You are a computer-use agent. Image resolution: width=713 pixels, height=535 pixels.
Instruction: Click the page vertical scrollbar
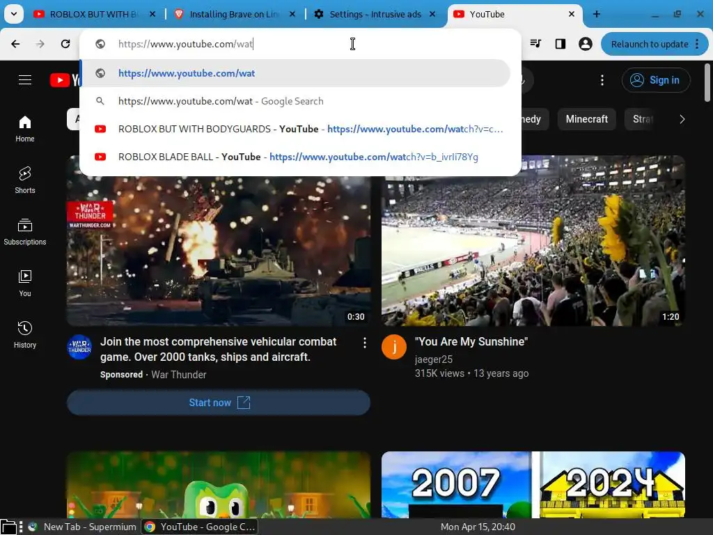[x=707, y=83]
